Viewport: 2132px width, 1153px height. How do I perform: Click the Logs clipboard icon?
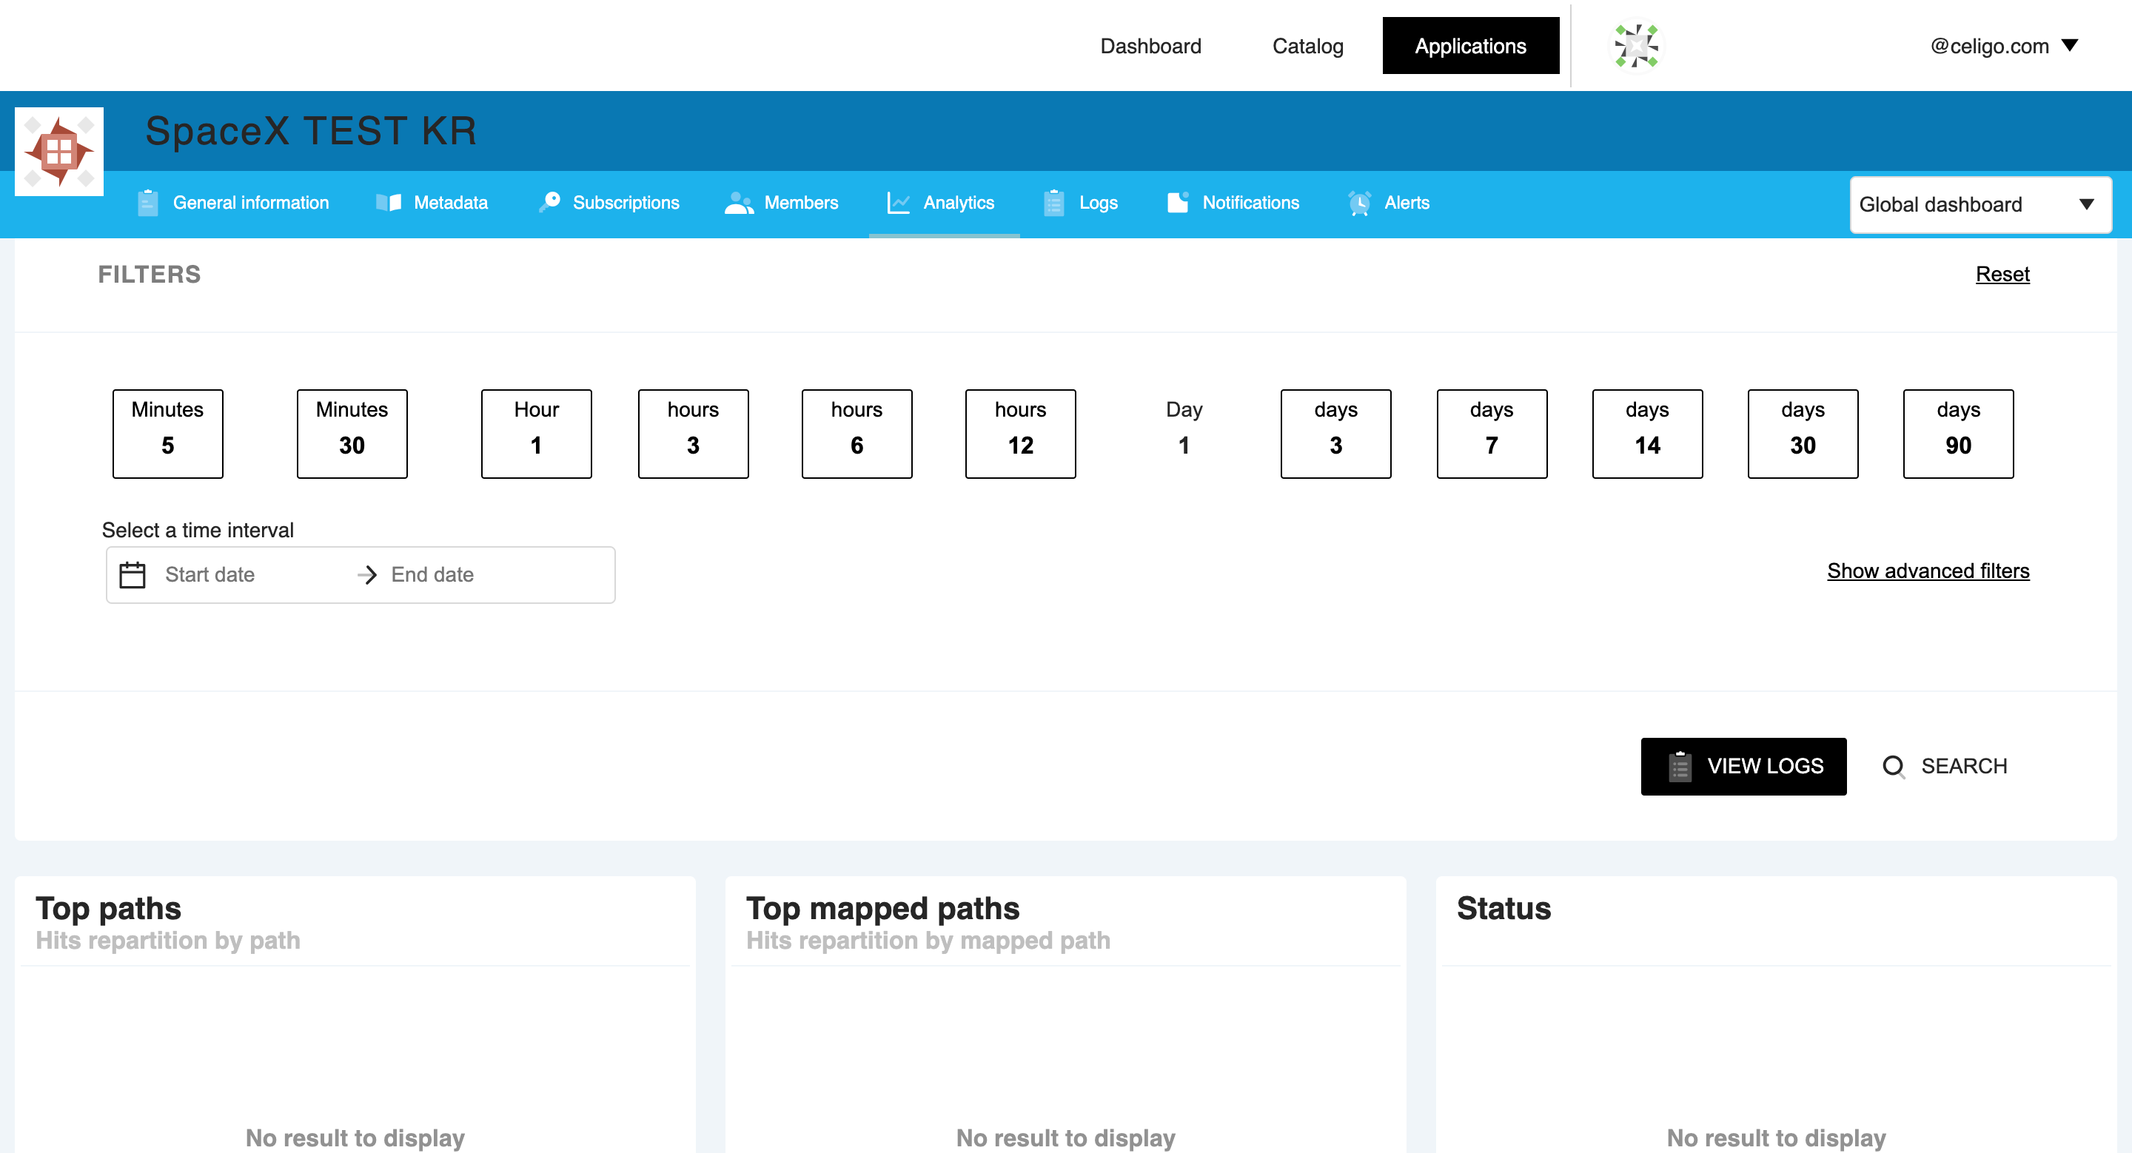pyautogui.click(x=1053, y=203)
